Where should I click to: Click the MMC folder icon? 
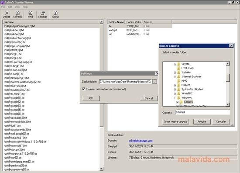pyautogui.click(x=179, y=81)
